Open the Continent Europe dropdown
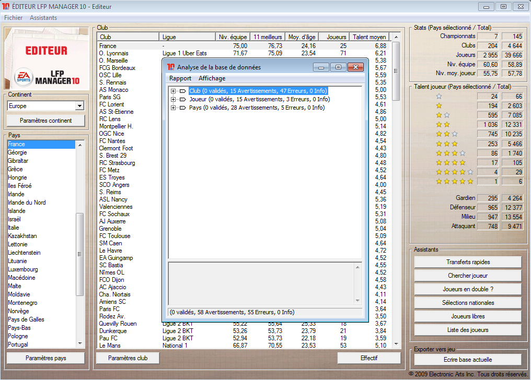The height and width of the screenshot is (380, 531). [x=79, y=106]
